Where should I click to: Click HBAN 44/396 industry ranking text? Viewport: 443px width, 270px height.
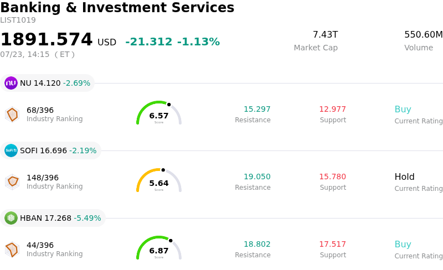40,245
